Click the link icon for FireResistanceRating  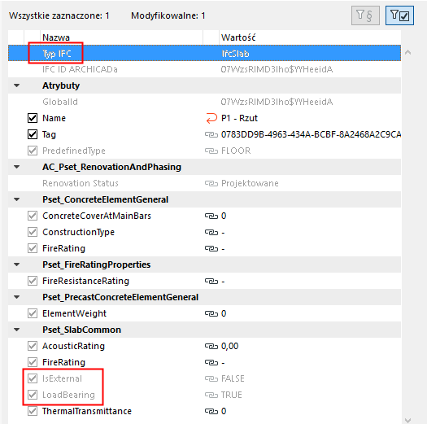click(211, 281)
